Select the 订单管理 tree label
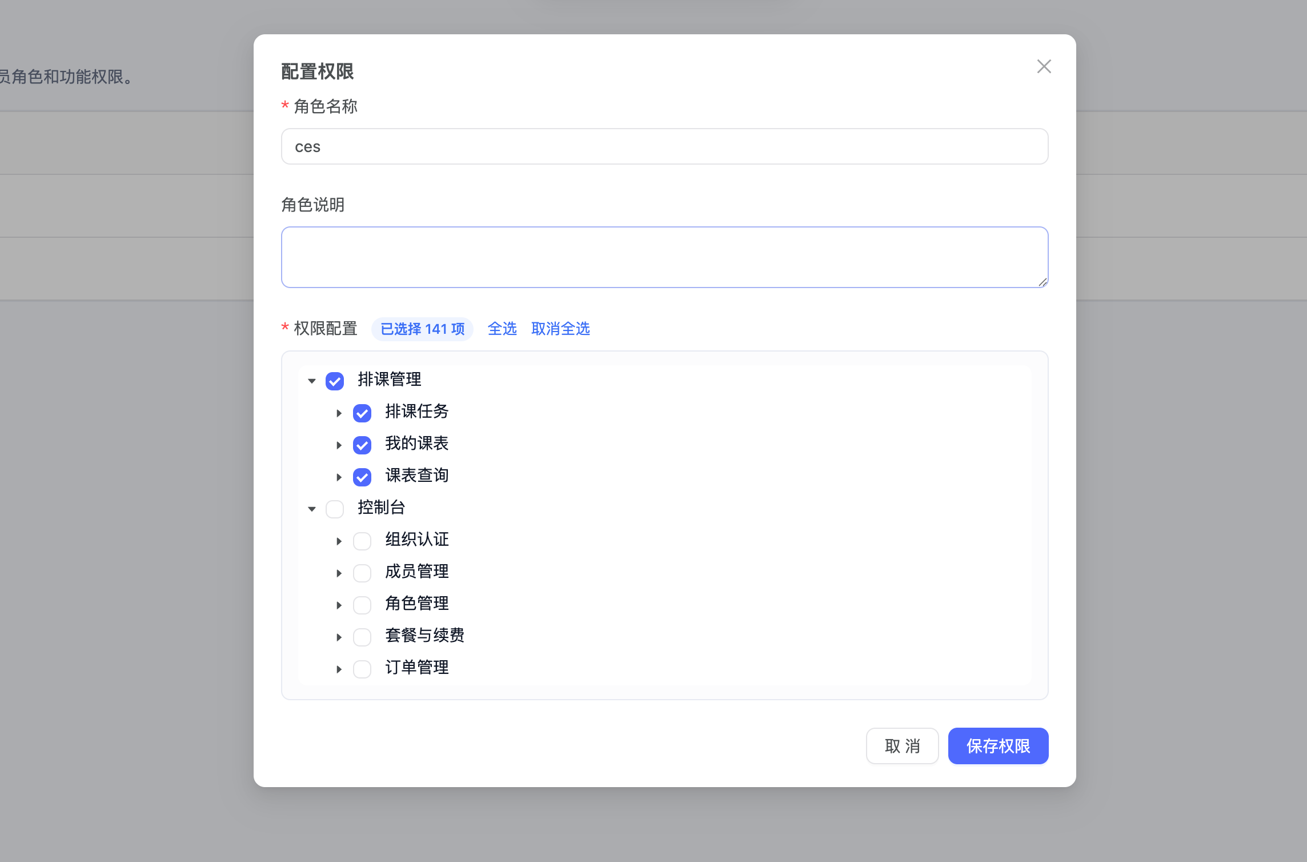 417,668
